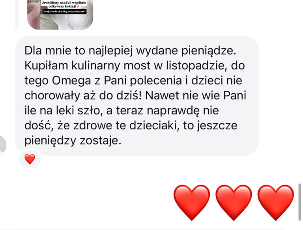Click the chat scrollbar on the right edge

[x=300, y=202]
